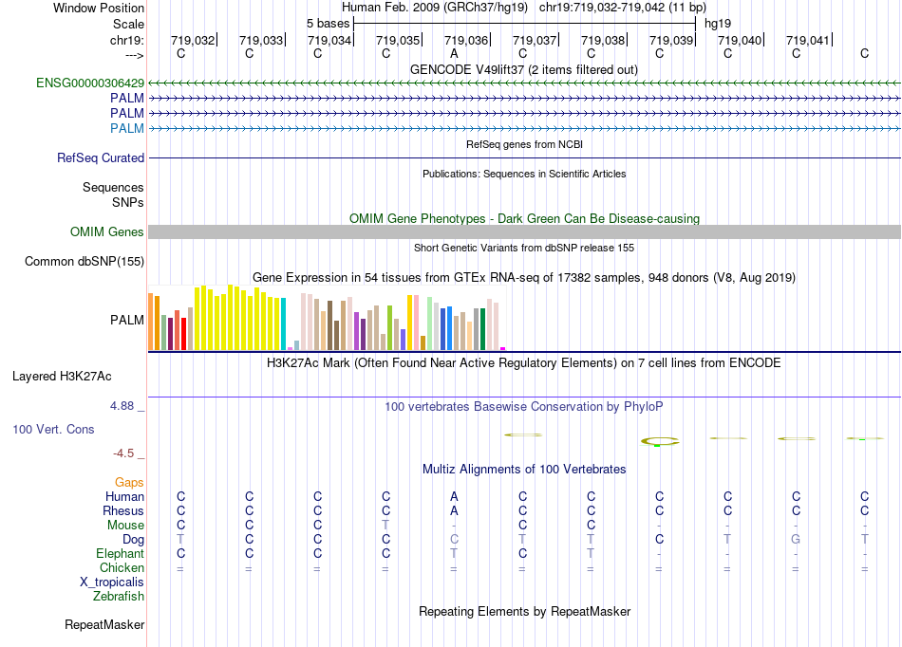Click the PhyloP conservation mark under 719,039
This screenshot has width=902, height=647.
(x=660, y=441)
